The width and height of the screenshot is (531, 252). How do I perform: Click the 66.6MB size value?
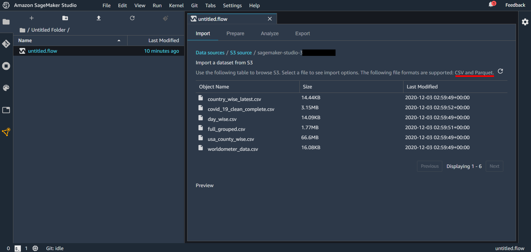click(310, 138)
